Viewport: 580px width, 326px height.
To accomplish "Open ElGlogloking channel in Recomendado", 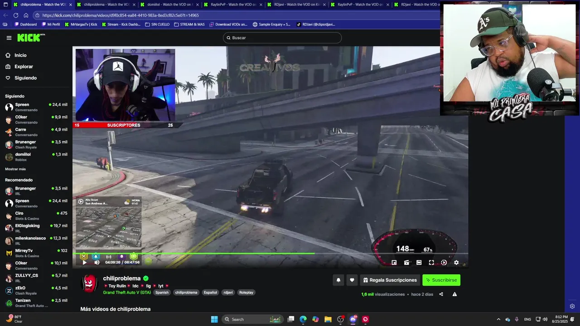I will pos(36,228).
